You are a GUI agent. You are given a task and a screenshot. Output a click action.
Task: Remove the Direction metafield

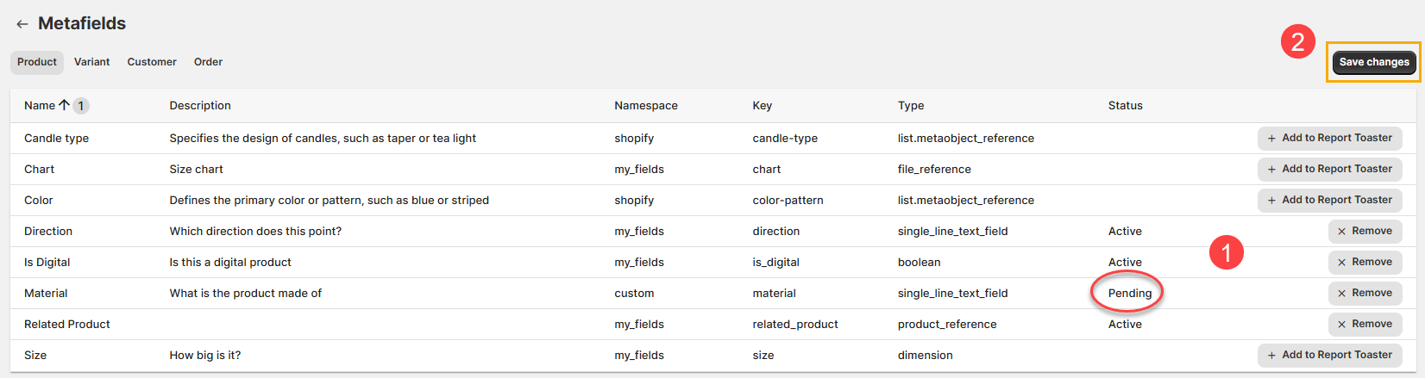coord(1365,231)
